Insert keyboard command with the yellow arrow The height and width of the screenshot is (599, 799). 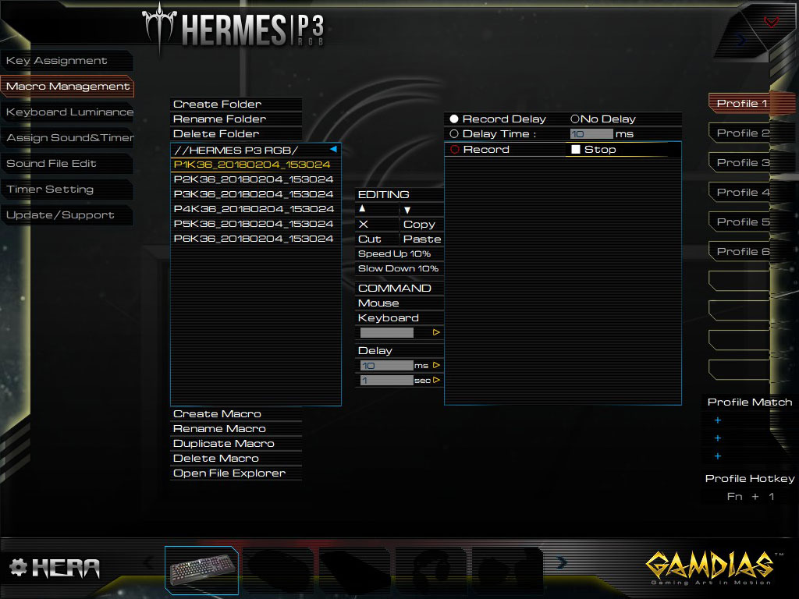[436, 332]
